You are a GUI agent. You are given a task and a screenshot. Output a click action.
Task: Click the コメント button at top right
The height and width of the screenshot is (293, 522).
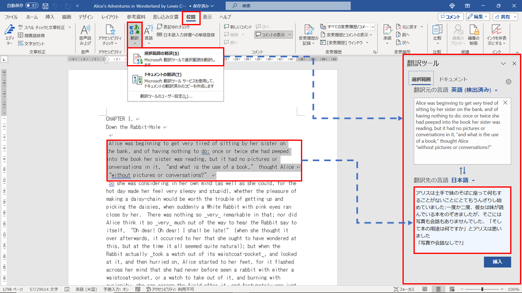451,17
